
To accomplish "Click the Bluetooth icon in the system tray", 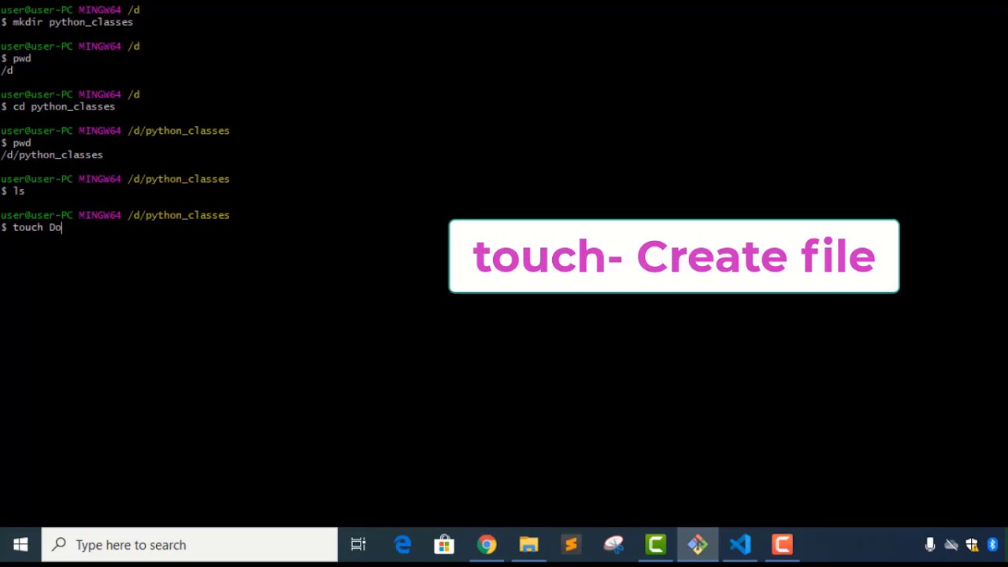I will (x=992, y=545).
